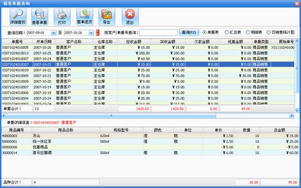The width and height of the screenshot is (301, 188).
Task: Focus the 按客户/单据号查询 text field
Action: click(x=159, y=33)
